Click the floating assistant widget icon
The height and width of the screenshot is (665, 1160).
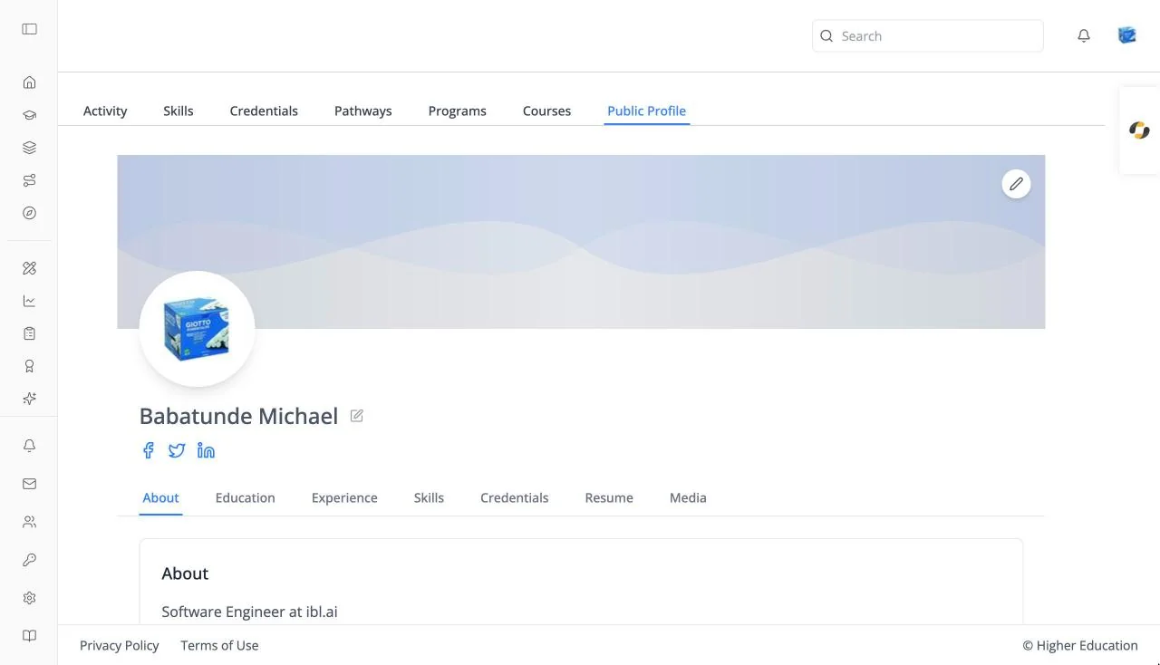1139,130
